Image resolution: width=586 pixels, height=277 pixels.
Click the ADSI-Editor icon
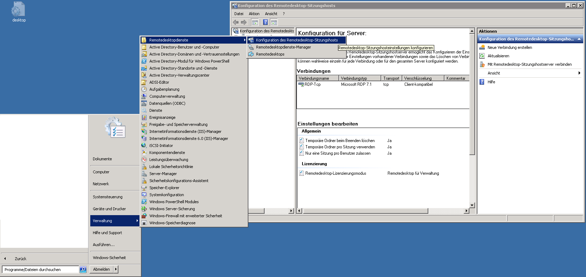144,82
